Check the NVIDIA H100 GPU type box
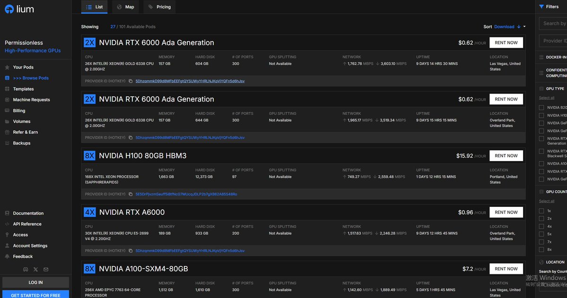The width and height of the screenshot is (567, 298). pos(541,116)
